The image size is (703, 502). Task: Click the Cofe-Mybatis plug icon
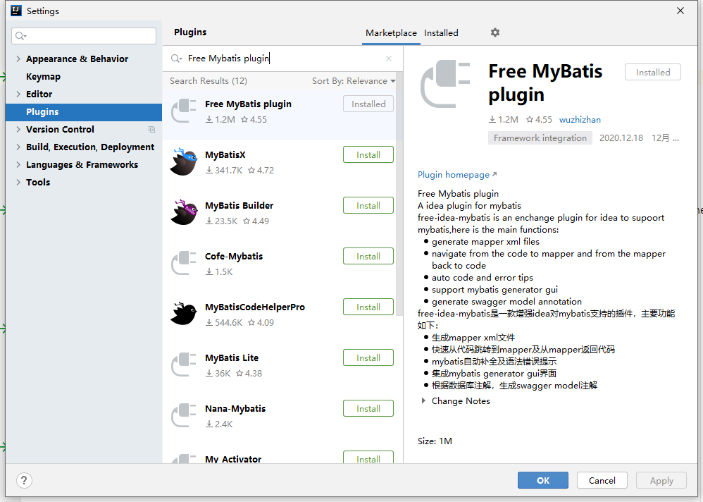click(184, 263)
